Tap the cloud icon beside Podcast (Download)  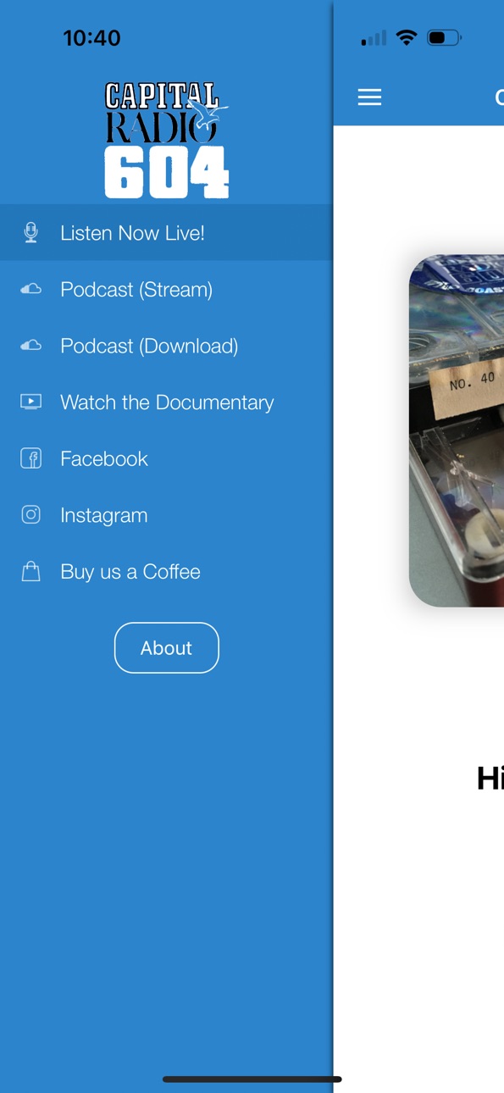(31, 346)
